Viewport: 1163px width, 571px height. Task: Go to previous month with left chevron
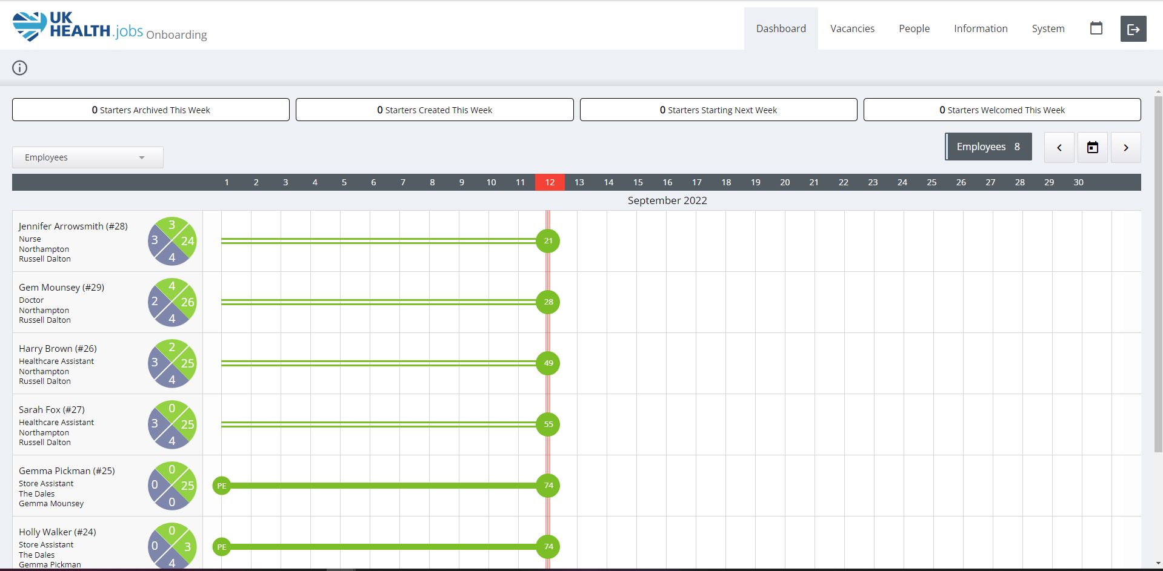click(x=1059, y=148)
